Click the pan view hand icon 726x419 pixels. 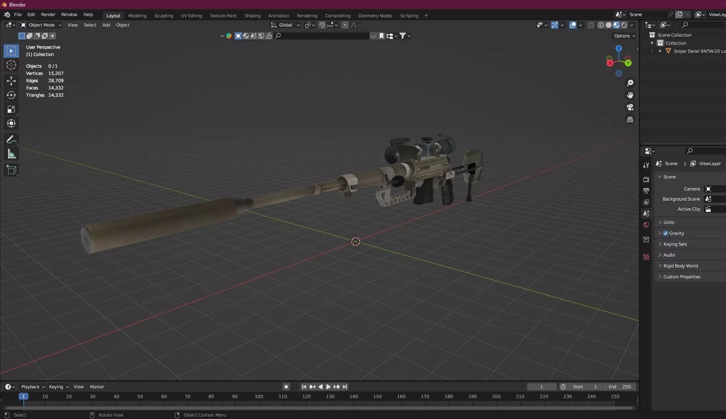pos(630,95)
